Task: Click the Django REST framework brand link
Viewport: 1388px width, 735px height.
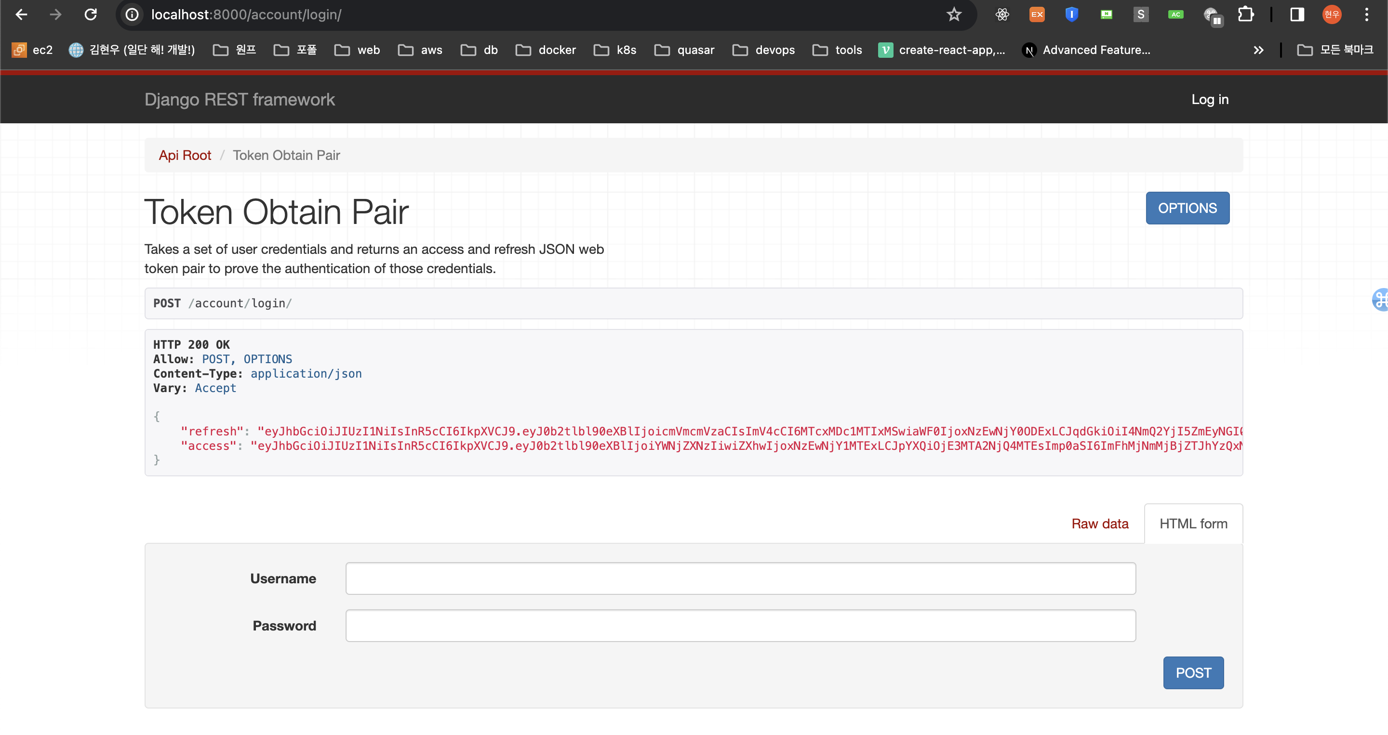Action: [x=240, y=100]
